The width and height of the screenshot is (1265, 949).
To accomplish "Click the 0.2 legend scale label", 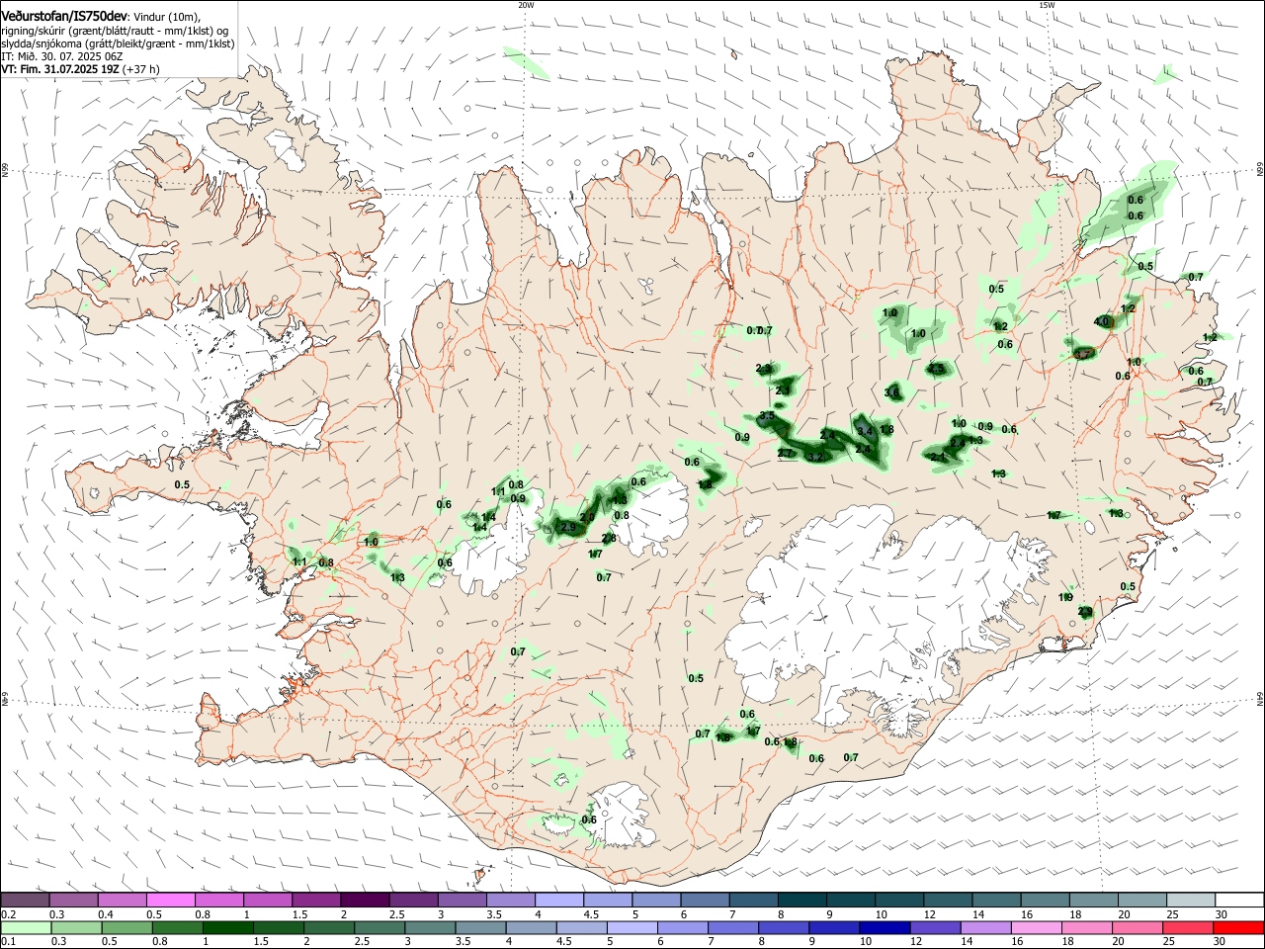I will [x=8, y=914].
